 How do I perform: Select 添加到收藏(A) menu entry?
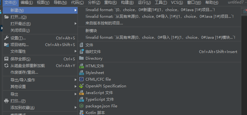pyautogui.click(x=40, y=108)
